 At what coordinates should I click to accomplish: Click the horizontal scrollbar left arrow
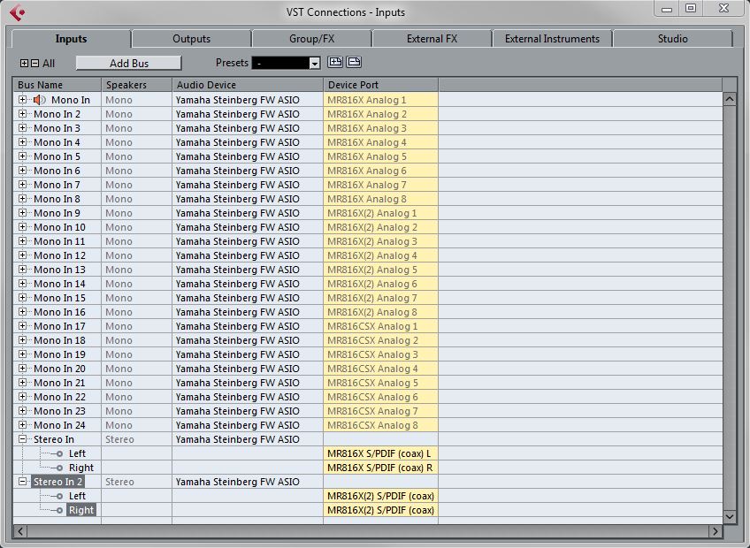pos(20,531)
